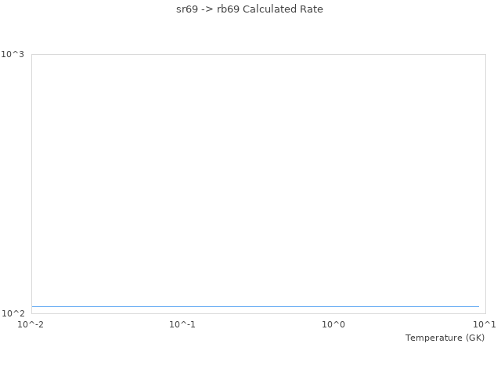Viewport: 501px width, 376px height.
Task: Select the 10^-1 x-axis tick label
Action: click(182, 324)
